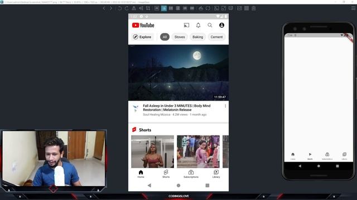This screenshot has width=357, height=200.
Task: Rotate image clockwise in viewer toolbar
Action: click(127, 8)
